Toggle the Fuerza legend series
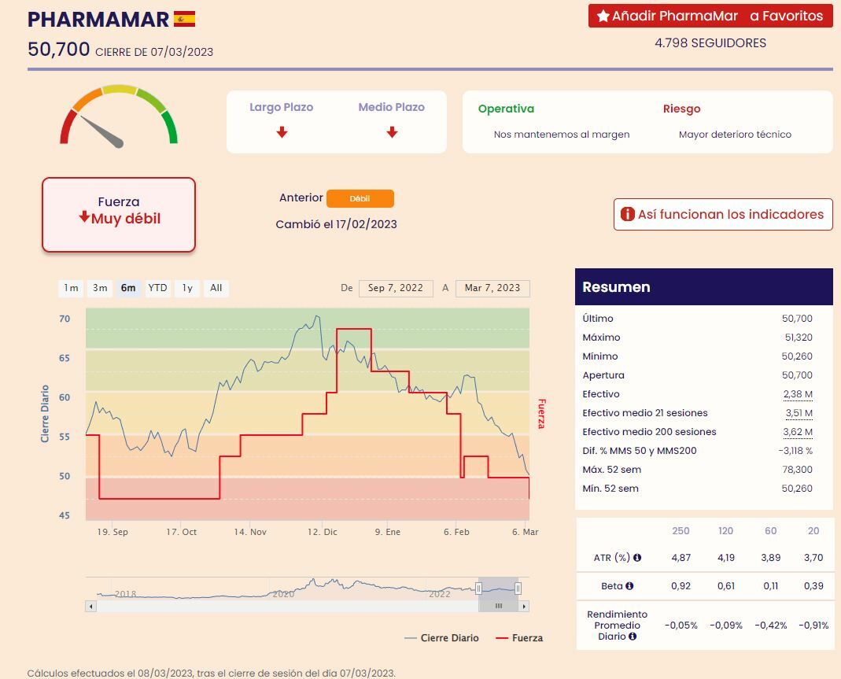 pos(519,638)
